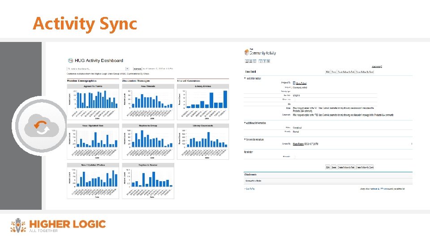430x241 pixels.
Task: Click the top Edit button in Task Detail
Action: click(327, 72)
